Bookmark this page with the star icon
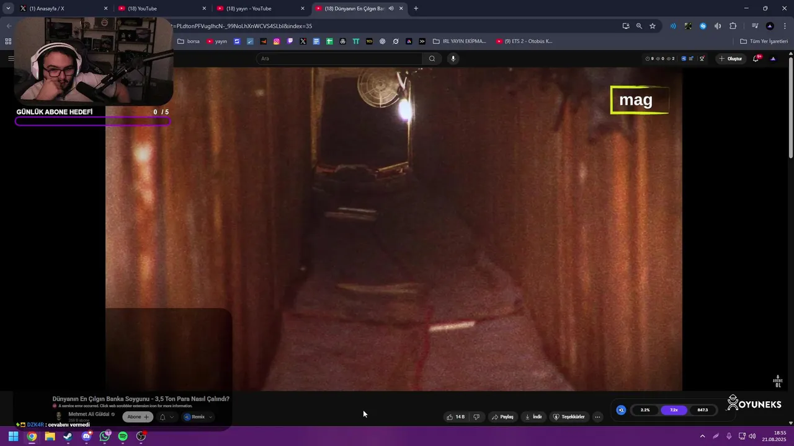The width and height of the screenshot is (794, 446). [653, 26]
